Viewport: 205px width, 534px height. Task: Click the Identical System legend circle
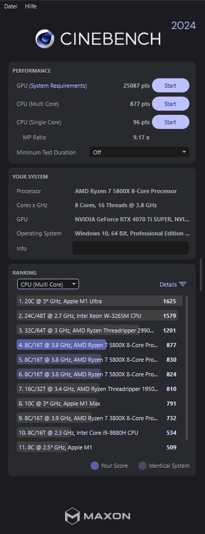pos(143,466)
